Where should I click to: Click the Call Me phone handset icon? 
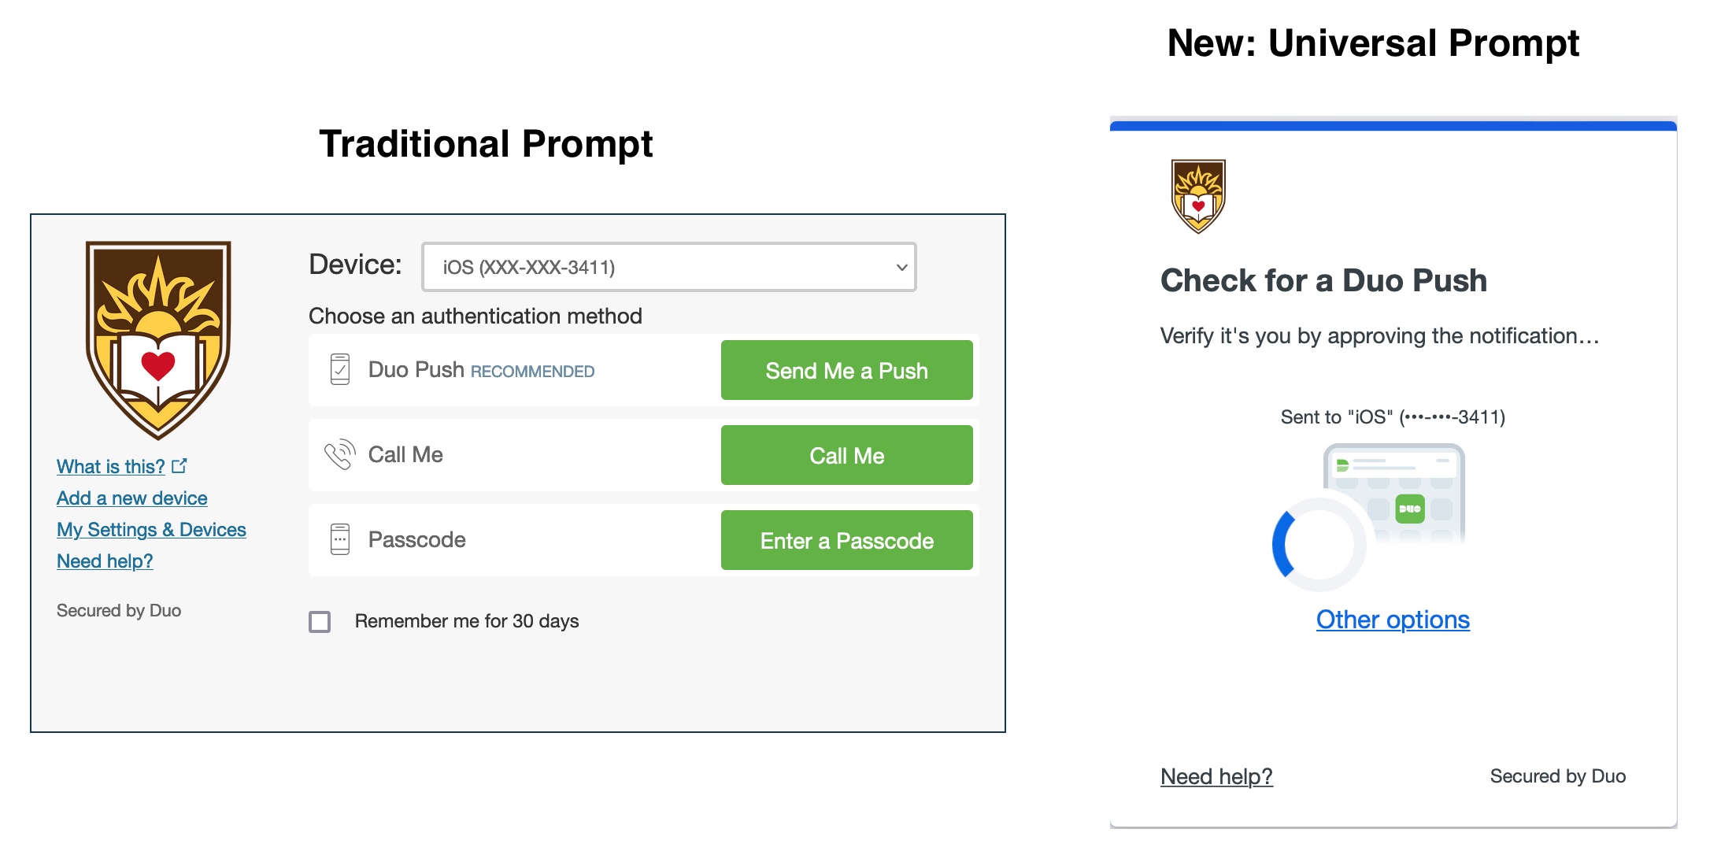click(x=340, y=454)
